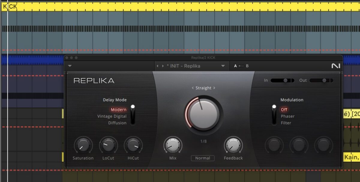The width and height of the screenshot is (360, 182).
Task: Adjust the Out level slider
Action: point(321,80)
